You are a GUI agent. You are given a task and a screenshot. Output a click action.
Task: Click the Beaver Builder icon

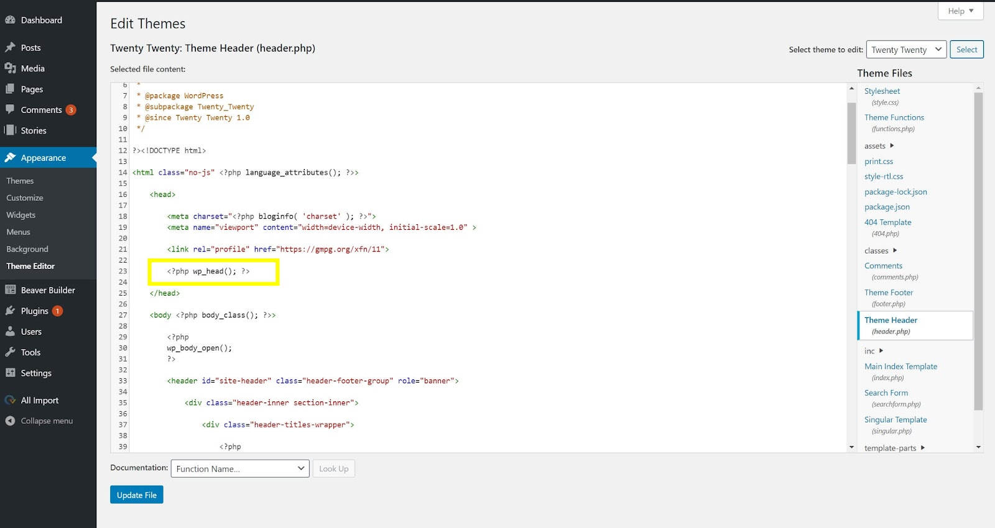click(10, 289)
